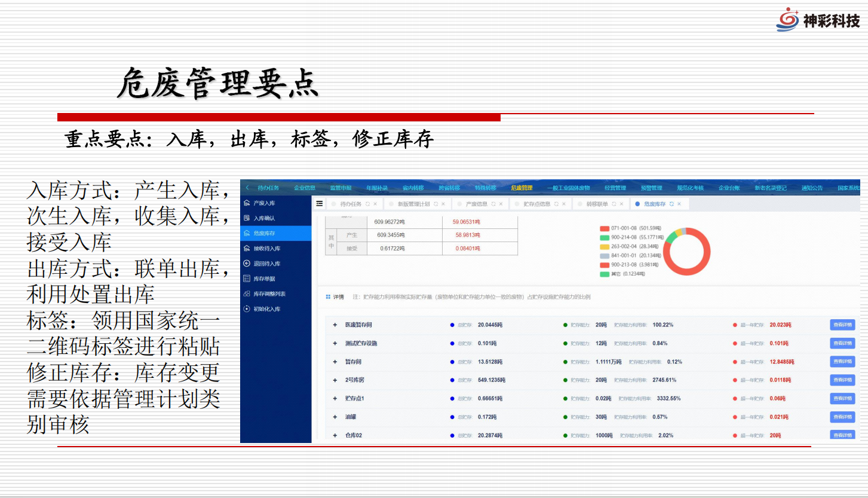Click 查看详情 button for 测试贮存设施
This screenshot has height=498, width=868.
[x=842, y=343]
